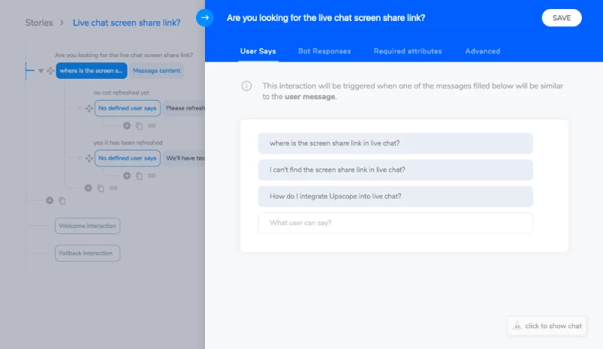Click link icon under 'yes it has been refreshed' node
This screenshot has height=349, width=603.
[152, 175]
